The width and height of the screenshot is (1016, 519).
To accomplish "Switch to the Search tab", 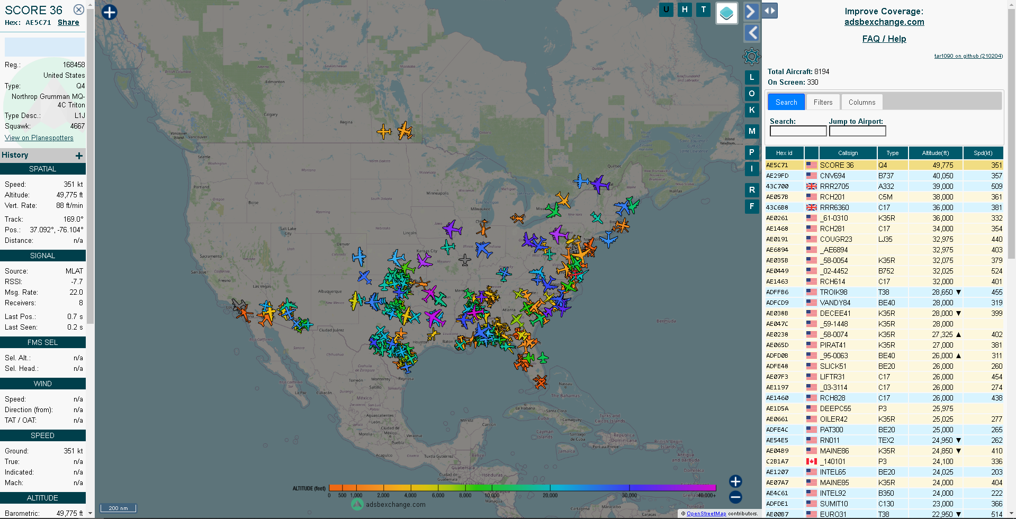I will tap(786, 102).
